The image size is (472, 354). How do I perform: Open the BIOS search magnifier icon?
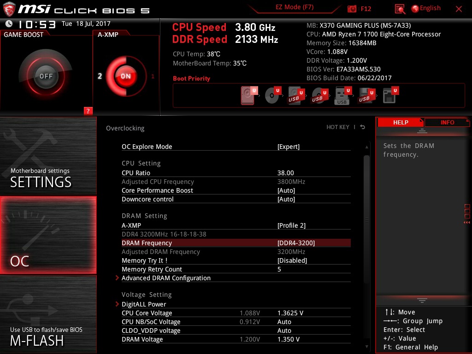coord(400,9)
